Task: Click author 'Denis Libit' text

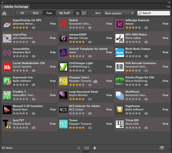Action: coord(132,124)
